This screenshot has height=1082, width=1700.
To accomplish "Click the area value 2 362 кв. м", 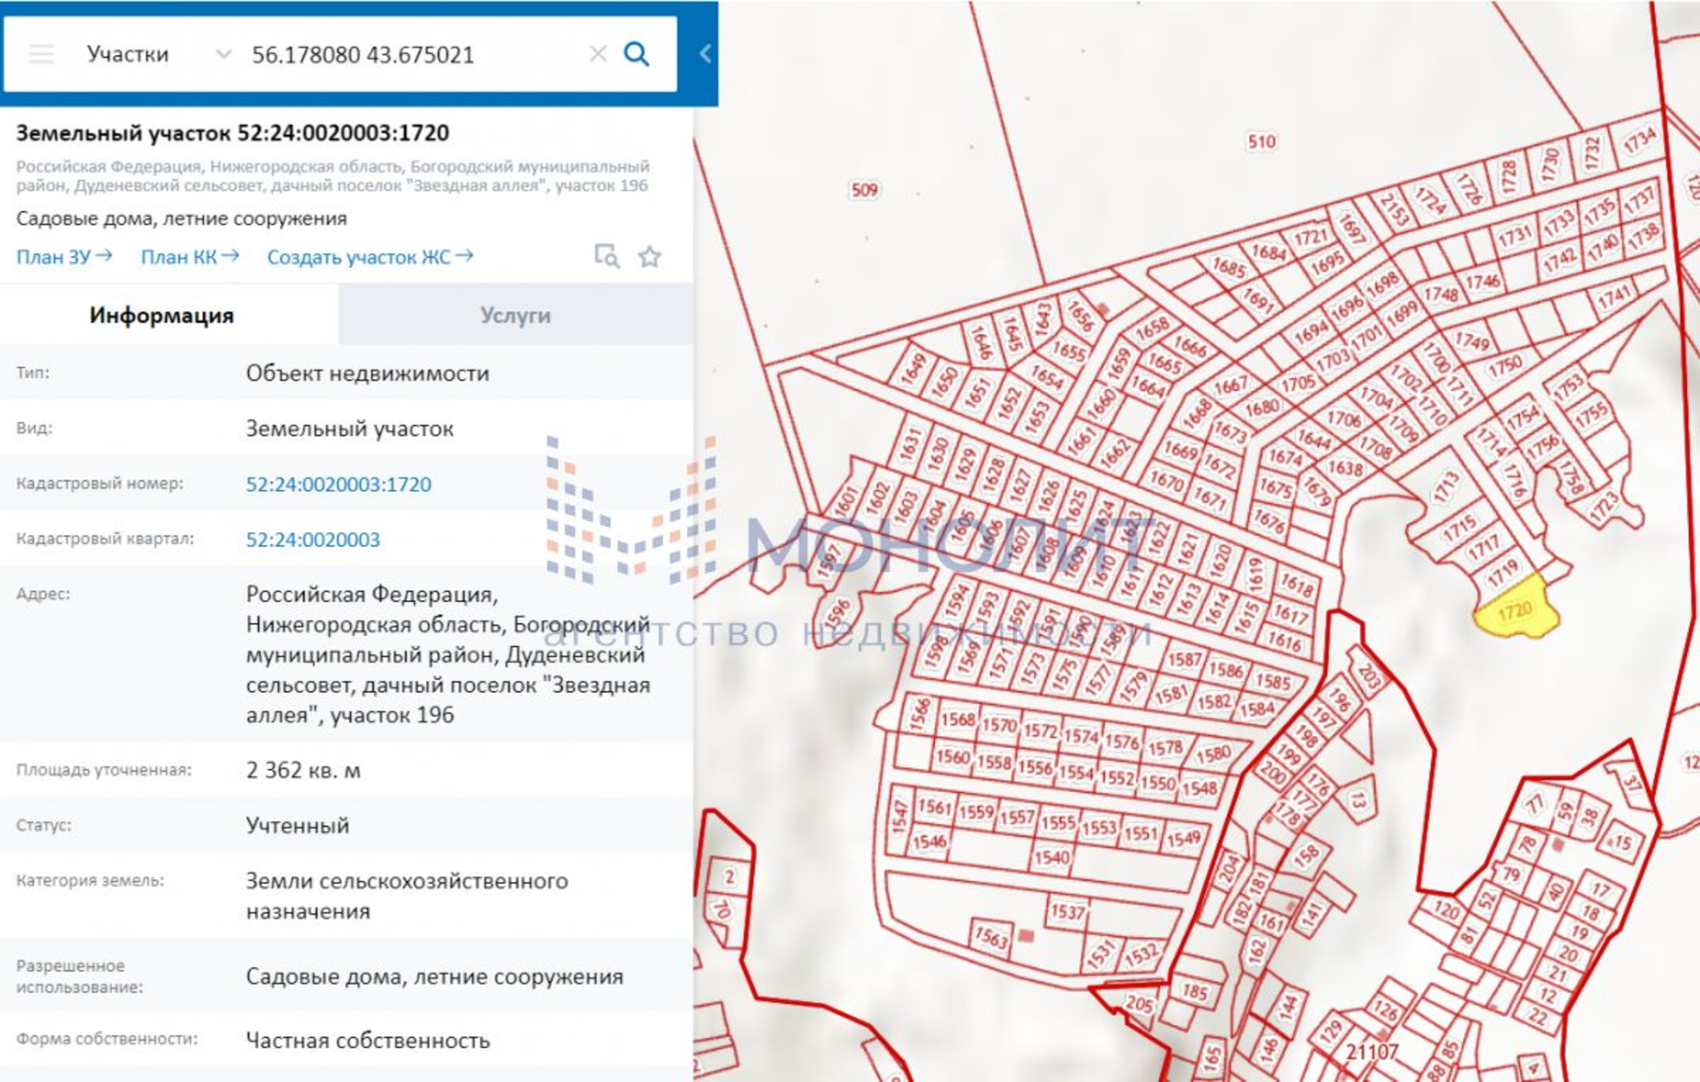I will 303,770.
